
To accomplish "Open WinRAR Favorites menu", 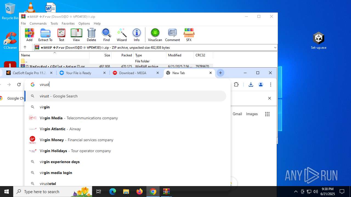I will 68,24.
